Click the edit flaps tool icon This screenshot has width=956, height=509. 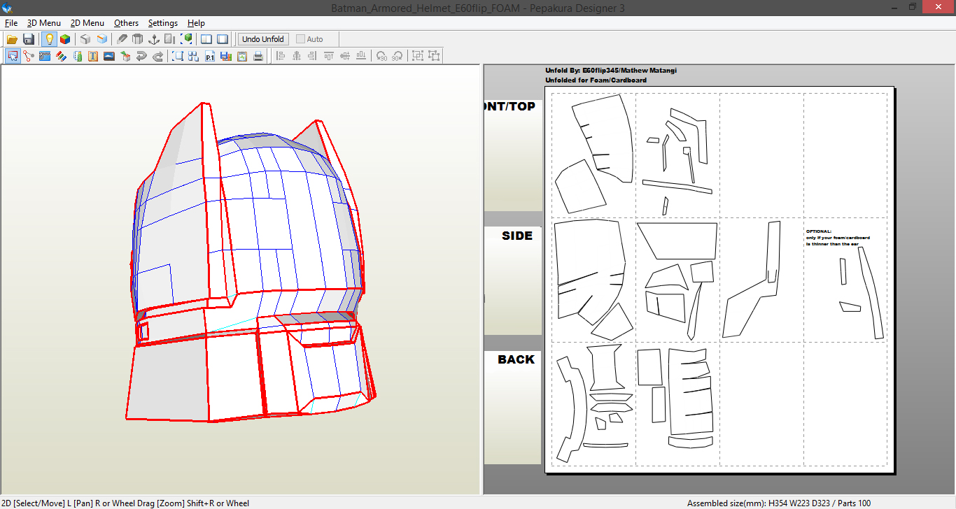77,56
